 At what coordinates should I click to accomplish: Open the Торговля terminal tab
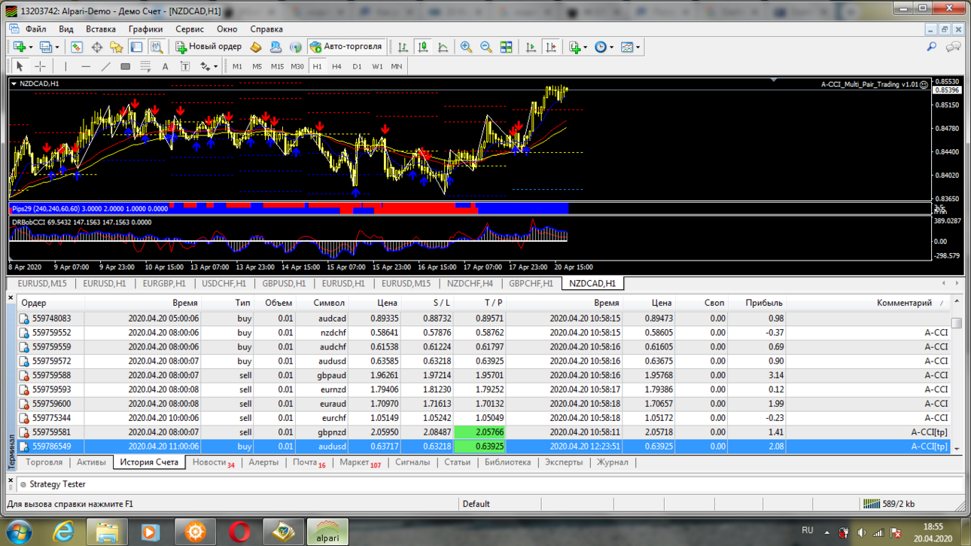[44, 462]
